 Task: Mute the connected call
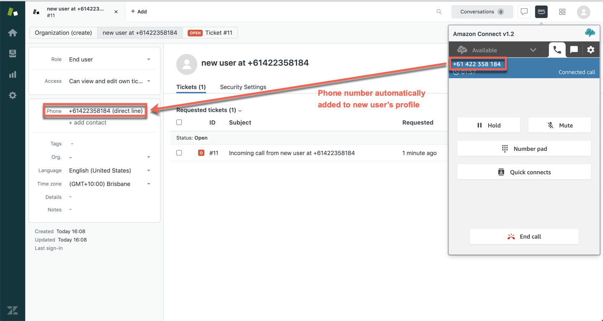[x=559, y=125]
